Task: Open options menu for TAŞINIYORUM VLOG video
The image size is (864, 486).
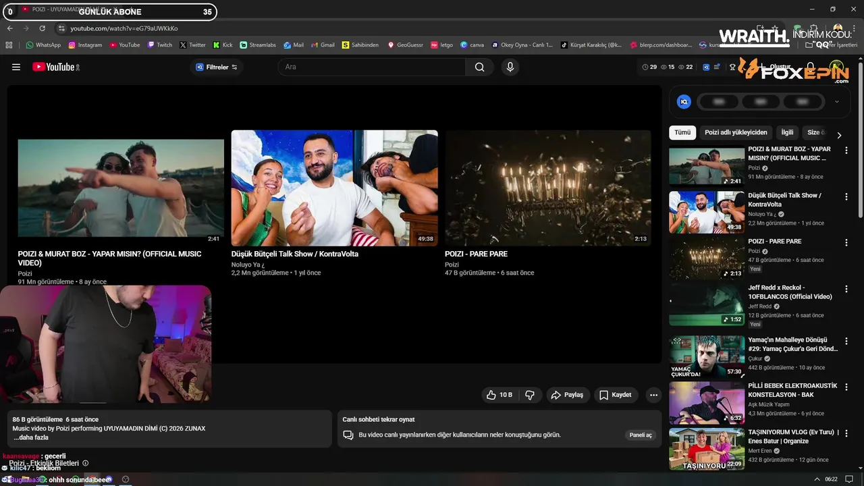Action: tap(846, 433)
